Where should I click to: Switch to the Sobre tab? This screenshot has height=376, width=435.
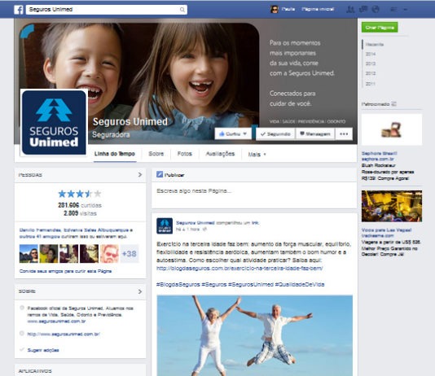156,154
